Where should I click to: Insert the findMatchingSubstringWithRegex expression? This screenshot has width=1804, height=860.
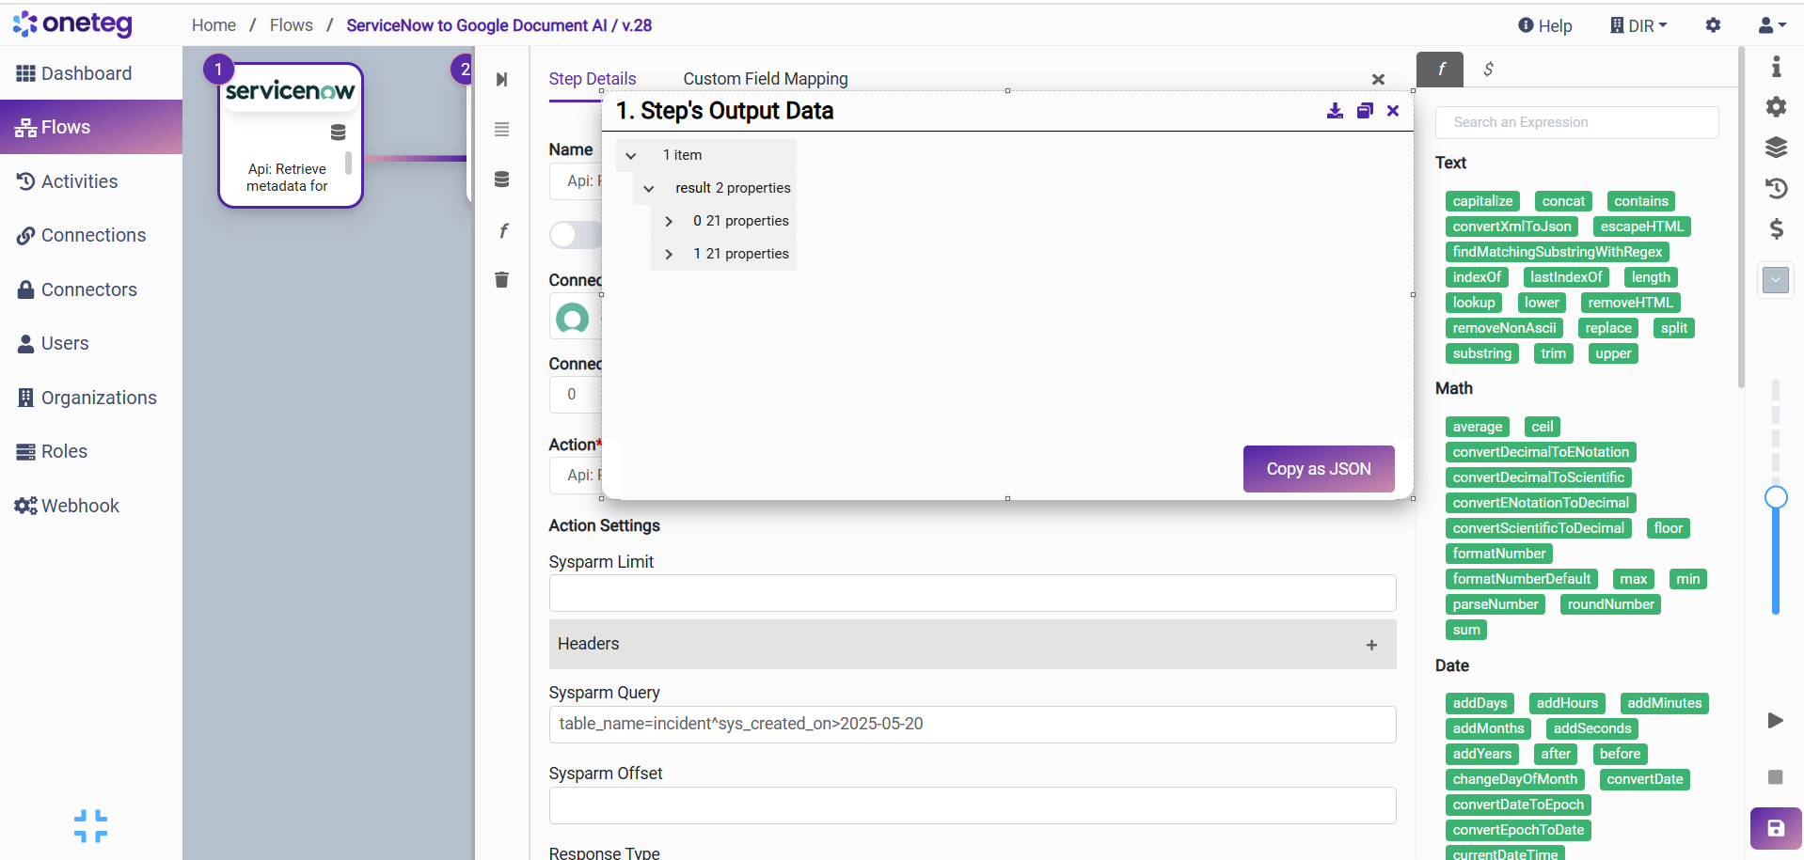click(x=1557, y=252)
